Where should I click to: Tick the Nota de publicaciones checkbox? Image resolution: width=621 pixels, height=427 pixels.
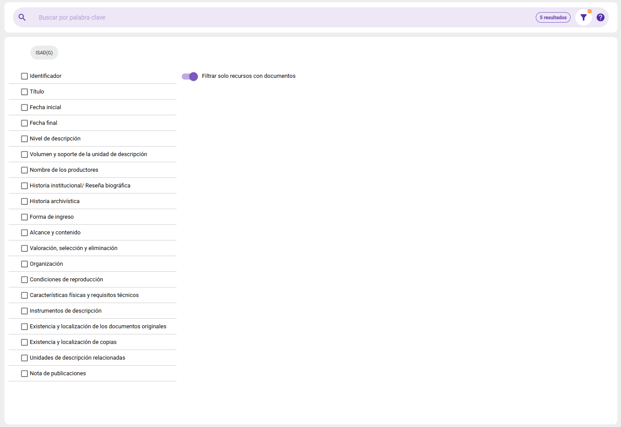[24, 374]
